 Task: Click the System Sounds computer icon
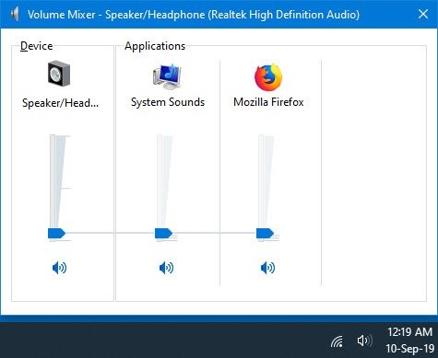[x=167, y=76]
